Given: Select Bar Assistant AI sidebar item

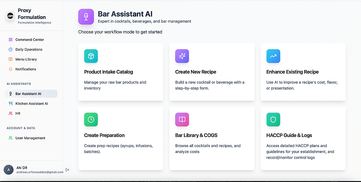Looking at the screenshot, I should (x=28, y=94).
